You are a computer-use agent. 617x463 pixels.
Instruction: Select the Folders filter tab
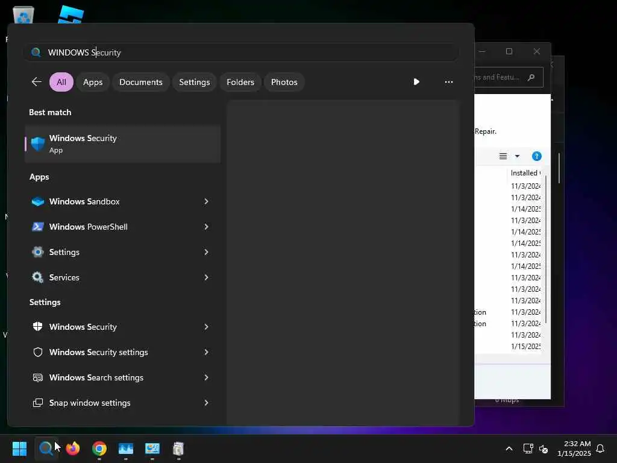click(240, 82)
